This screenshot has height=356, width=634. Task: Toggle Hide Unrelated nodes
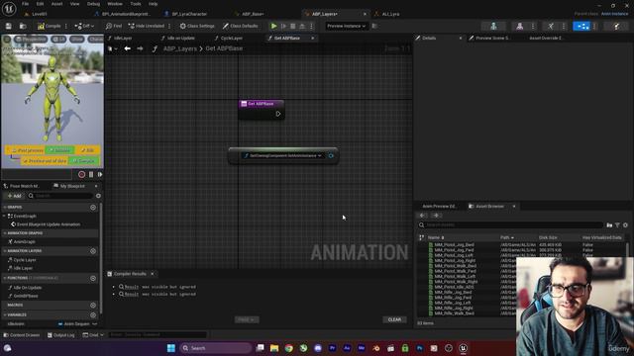147,26
